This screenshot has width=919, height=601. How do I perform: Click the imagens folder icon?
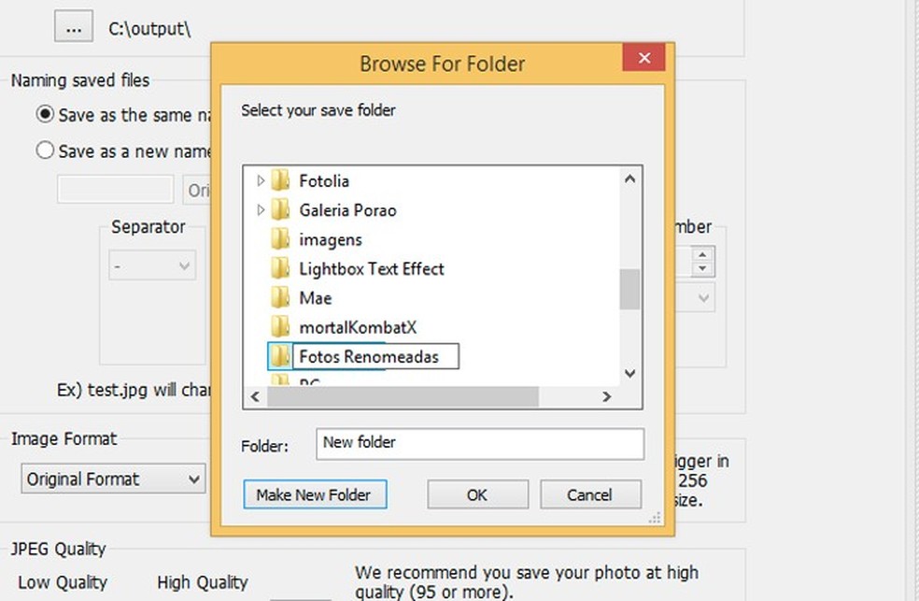(x=280, y=239)
